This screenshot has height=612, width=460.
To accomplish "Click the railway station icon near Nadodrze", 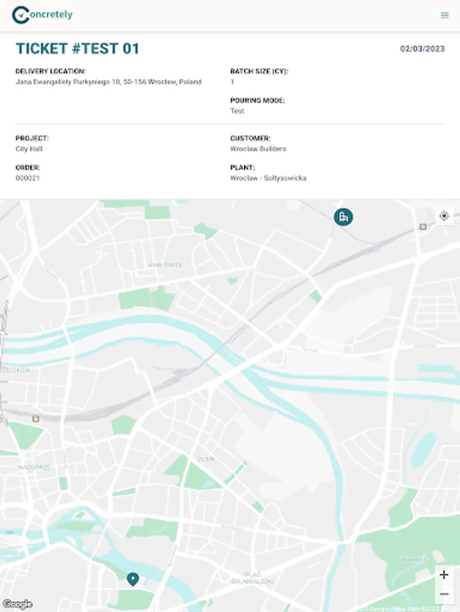I will (x=35, y=419).
